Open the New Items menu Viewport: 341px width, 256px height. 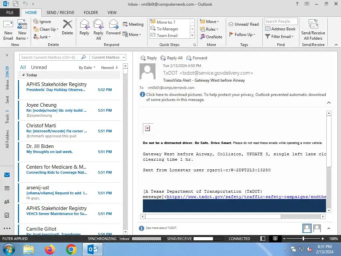(x=22, y=30)
